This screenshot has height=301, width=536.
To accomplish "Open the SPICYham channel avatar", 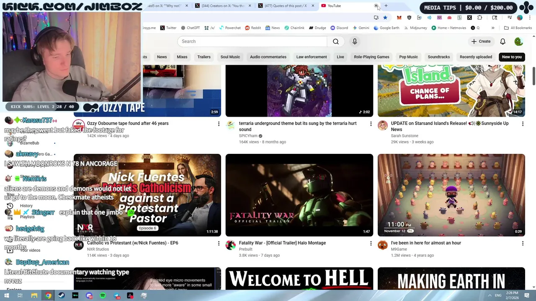I will pyautogui.click(x=231, y=125).
